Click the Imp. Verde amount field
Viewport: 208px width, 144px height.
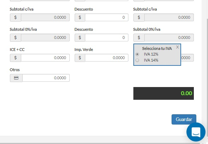107,58
